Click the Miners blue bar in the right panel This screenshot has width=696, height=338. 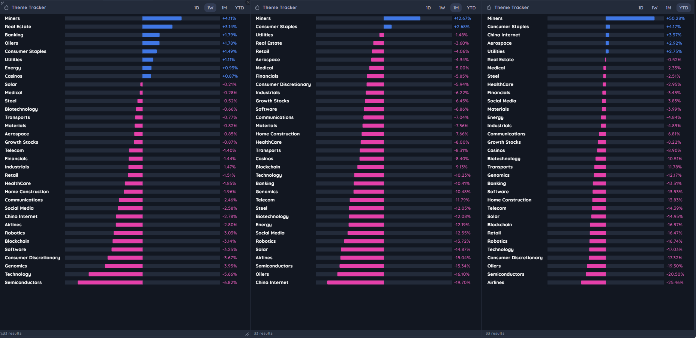(x=630, y=18)
